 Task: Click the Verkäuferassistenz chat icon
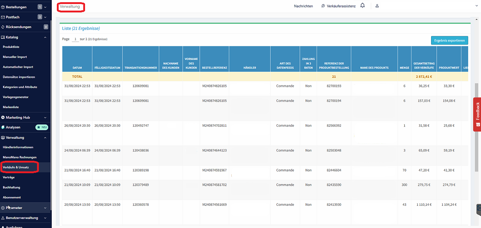[x=323, y=6]
